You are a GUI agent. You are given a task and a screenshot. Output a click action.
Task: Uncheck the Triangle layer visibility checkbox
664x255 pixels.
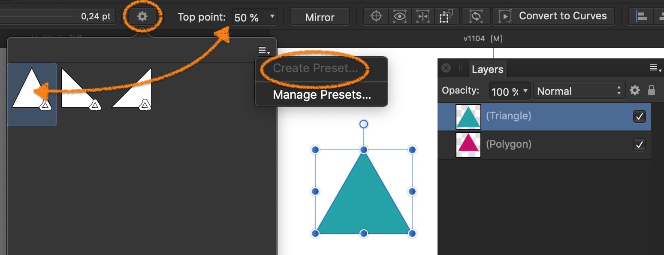click(x=640, y=116)
